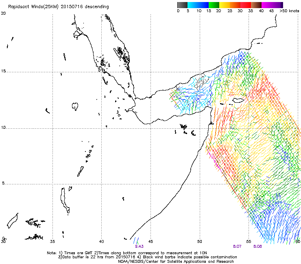Click the purple 45-50 knots legend color
Image resolution: width=301 pixels, height=264 pixels.
pyautogui.click(x=277, y=5)
